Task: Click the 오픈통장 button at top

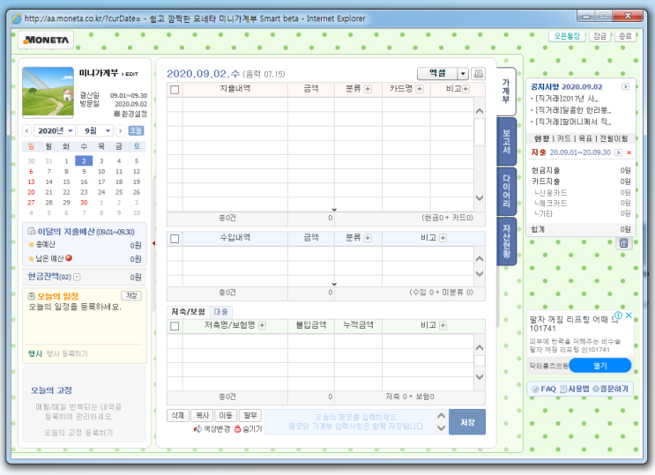Action: click(x=567, y=36)
